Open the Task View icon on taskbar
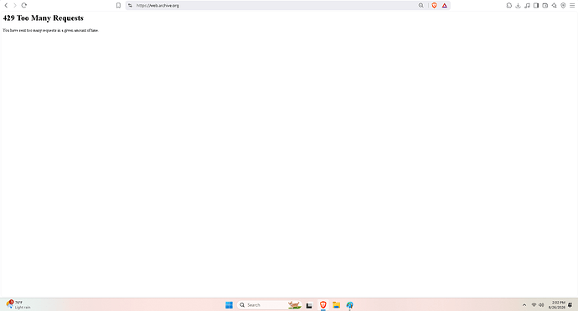578x311 pixels. pyautogui.click(x=309, y=305)
